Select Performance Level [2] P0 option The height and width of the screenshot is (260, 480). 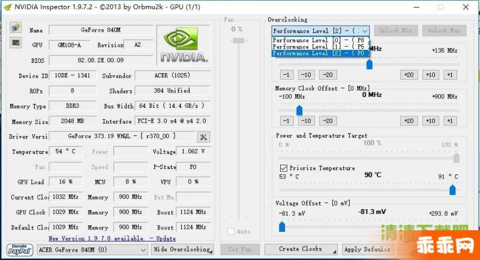320,53
